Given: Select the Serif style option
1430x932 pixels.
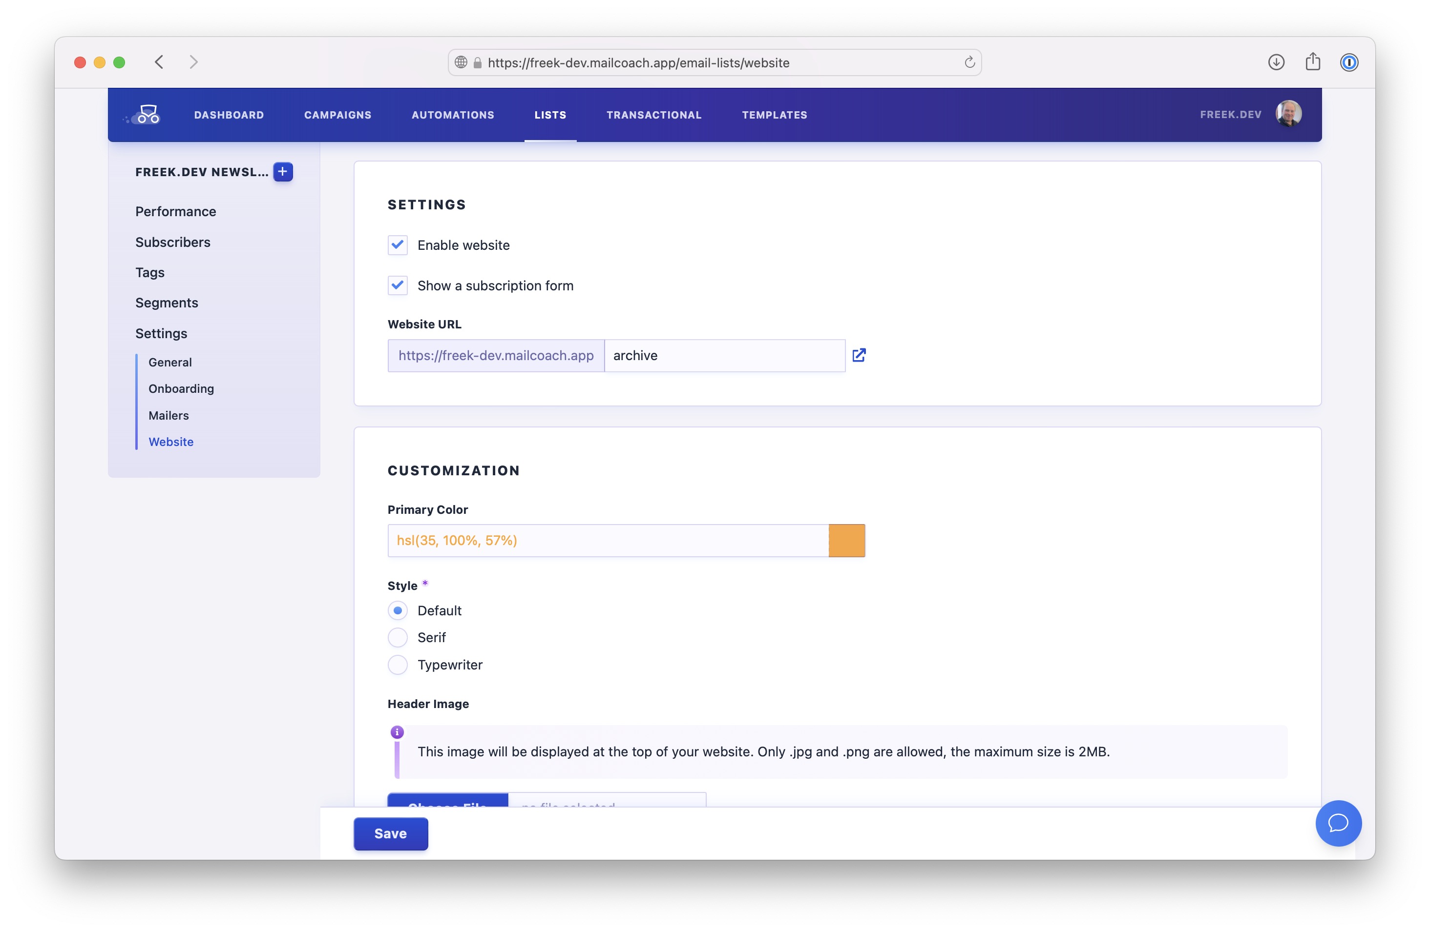Looking at the screenshot, I should click(x=398, y=637).
